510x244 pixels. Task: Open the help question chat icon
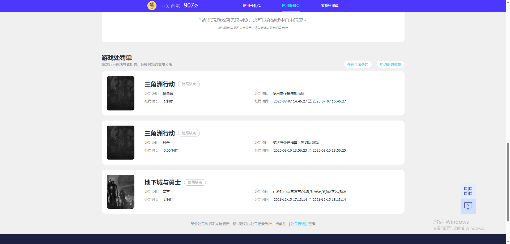(468, 206)
